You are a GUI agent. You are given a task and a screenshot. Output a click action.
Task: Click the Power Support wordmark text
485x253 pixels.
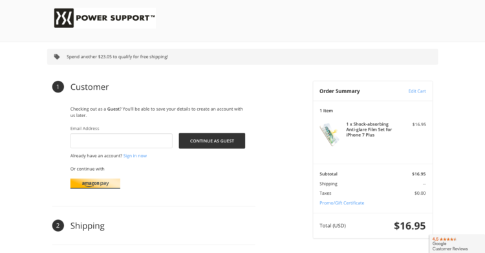point(115,18)
